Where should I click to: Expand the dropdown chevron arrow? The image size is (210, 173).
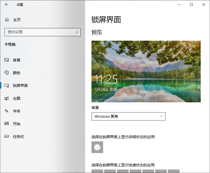[161, 116]
